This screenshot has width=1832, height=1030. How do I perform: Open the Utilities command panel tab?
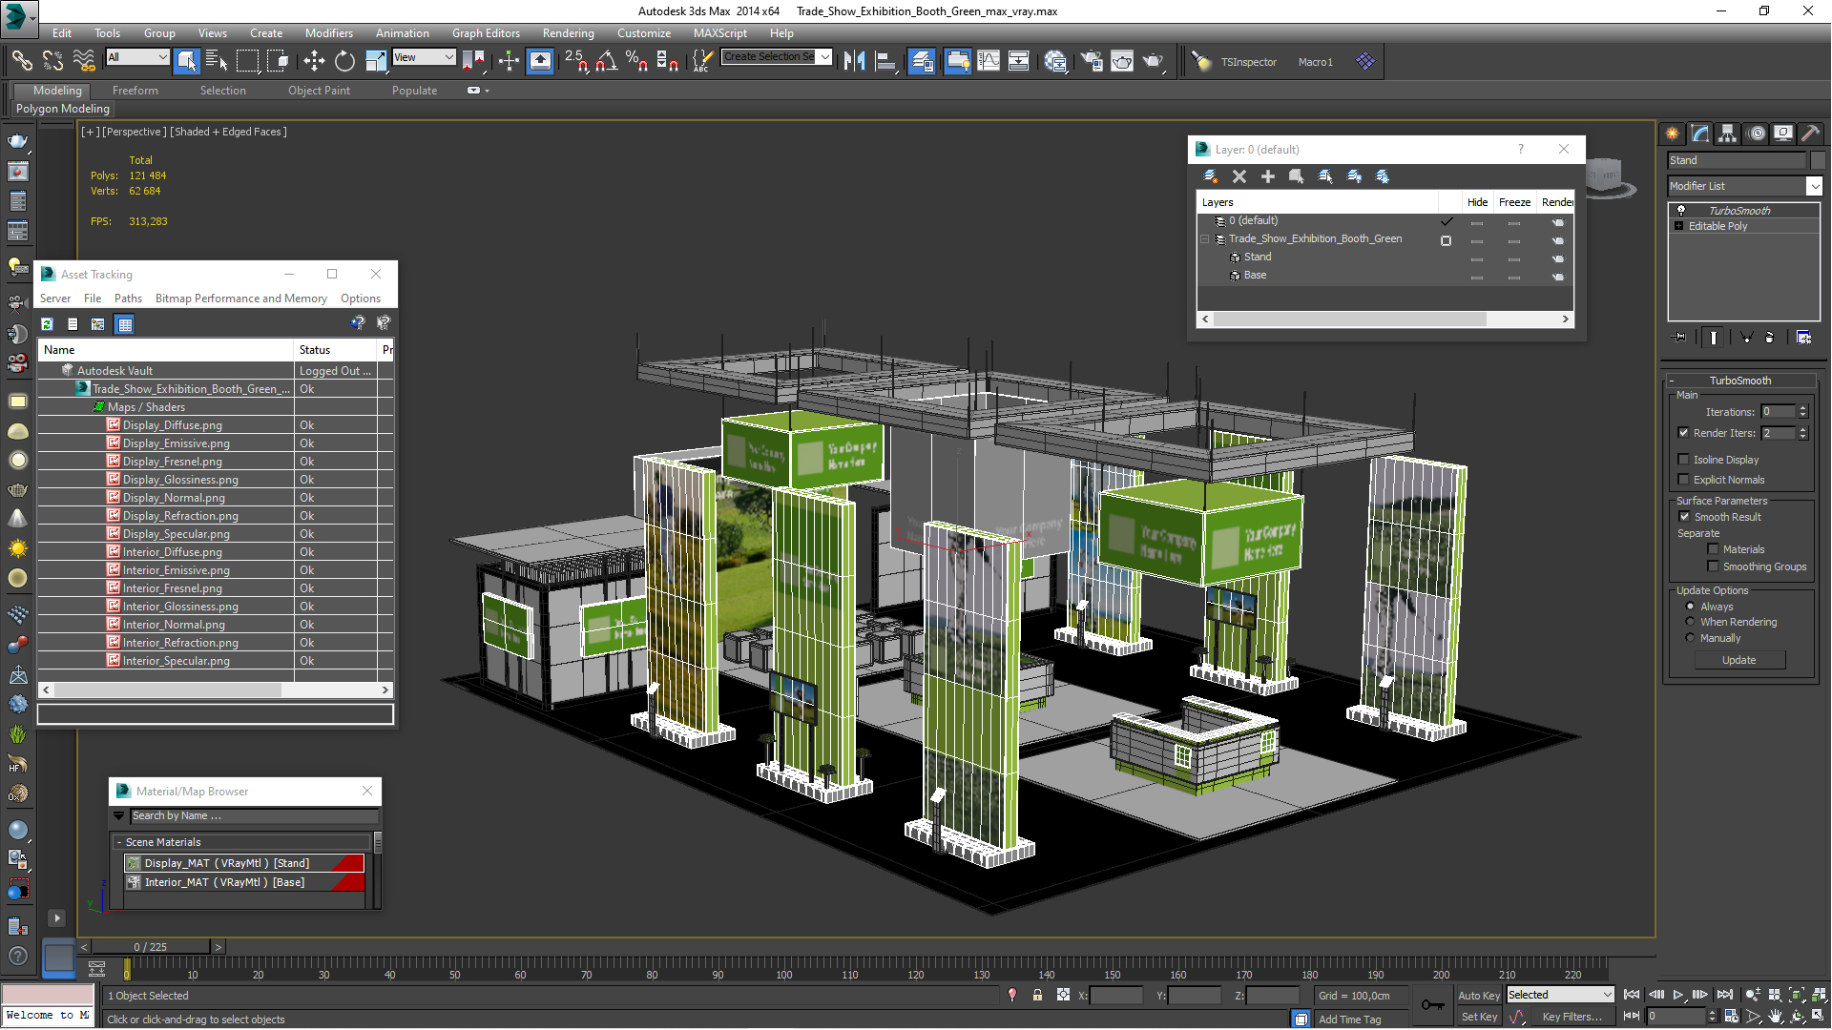1811,134
